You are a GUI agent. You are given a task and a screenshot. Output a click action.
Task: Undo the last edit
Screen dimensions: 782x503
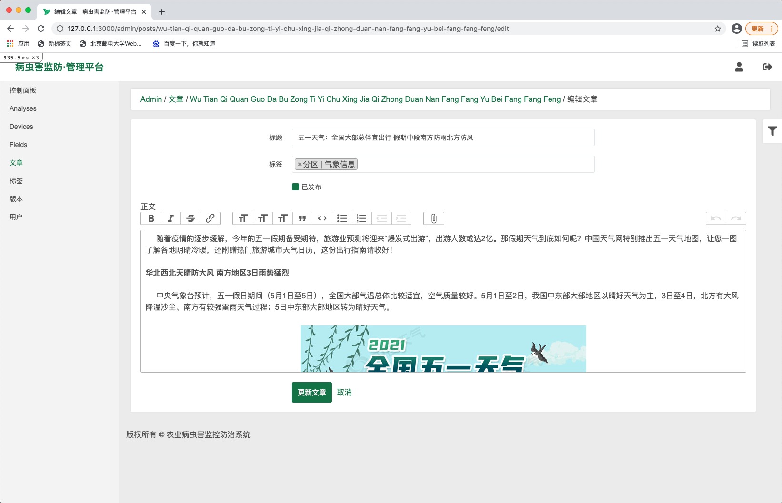(715, 218)
